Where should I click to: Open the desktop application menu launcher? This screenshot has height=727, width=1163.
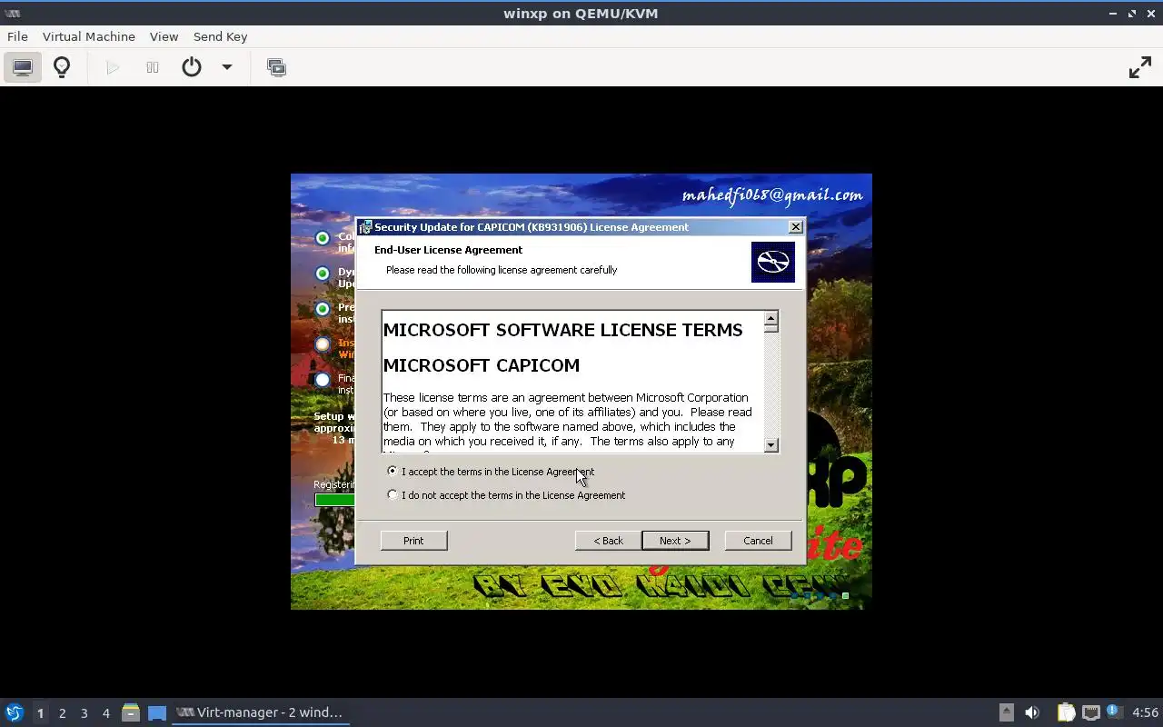15,712
